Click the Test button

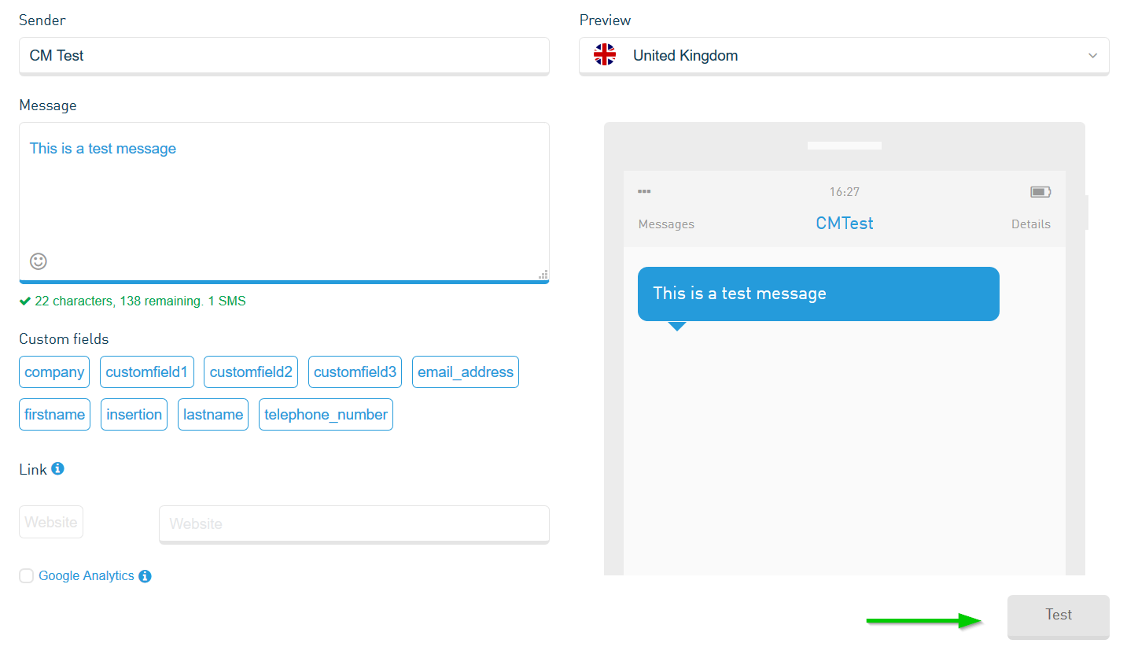1059,616
